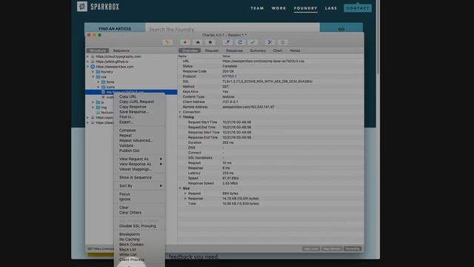Toggle the red Record button in toolbar
Screen dimensions: 474x267
tap(184, 42)
